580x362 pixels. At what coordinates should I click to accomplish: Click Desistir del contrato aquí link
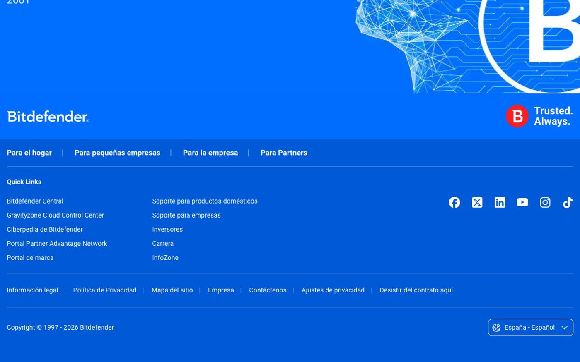click(x=416, y=290)
